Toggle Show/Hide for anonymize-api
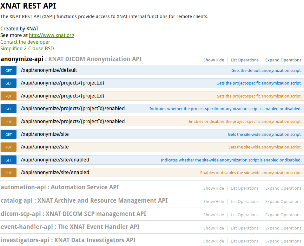The width and height of the screenshot is (304, 246). [x=214, y=60]
